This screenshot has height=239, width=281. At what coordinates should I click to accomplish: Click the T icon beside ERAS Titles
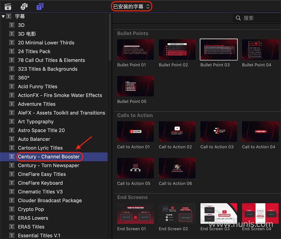12,226
